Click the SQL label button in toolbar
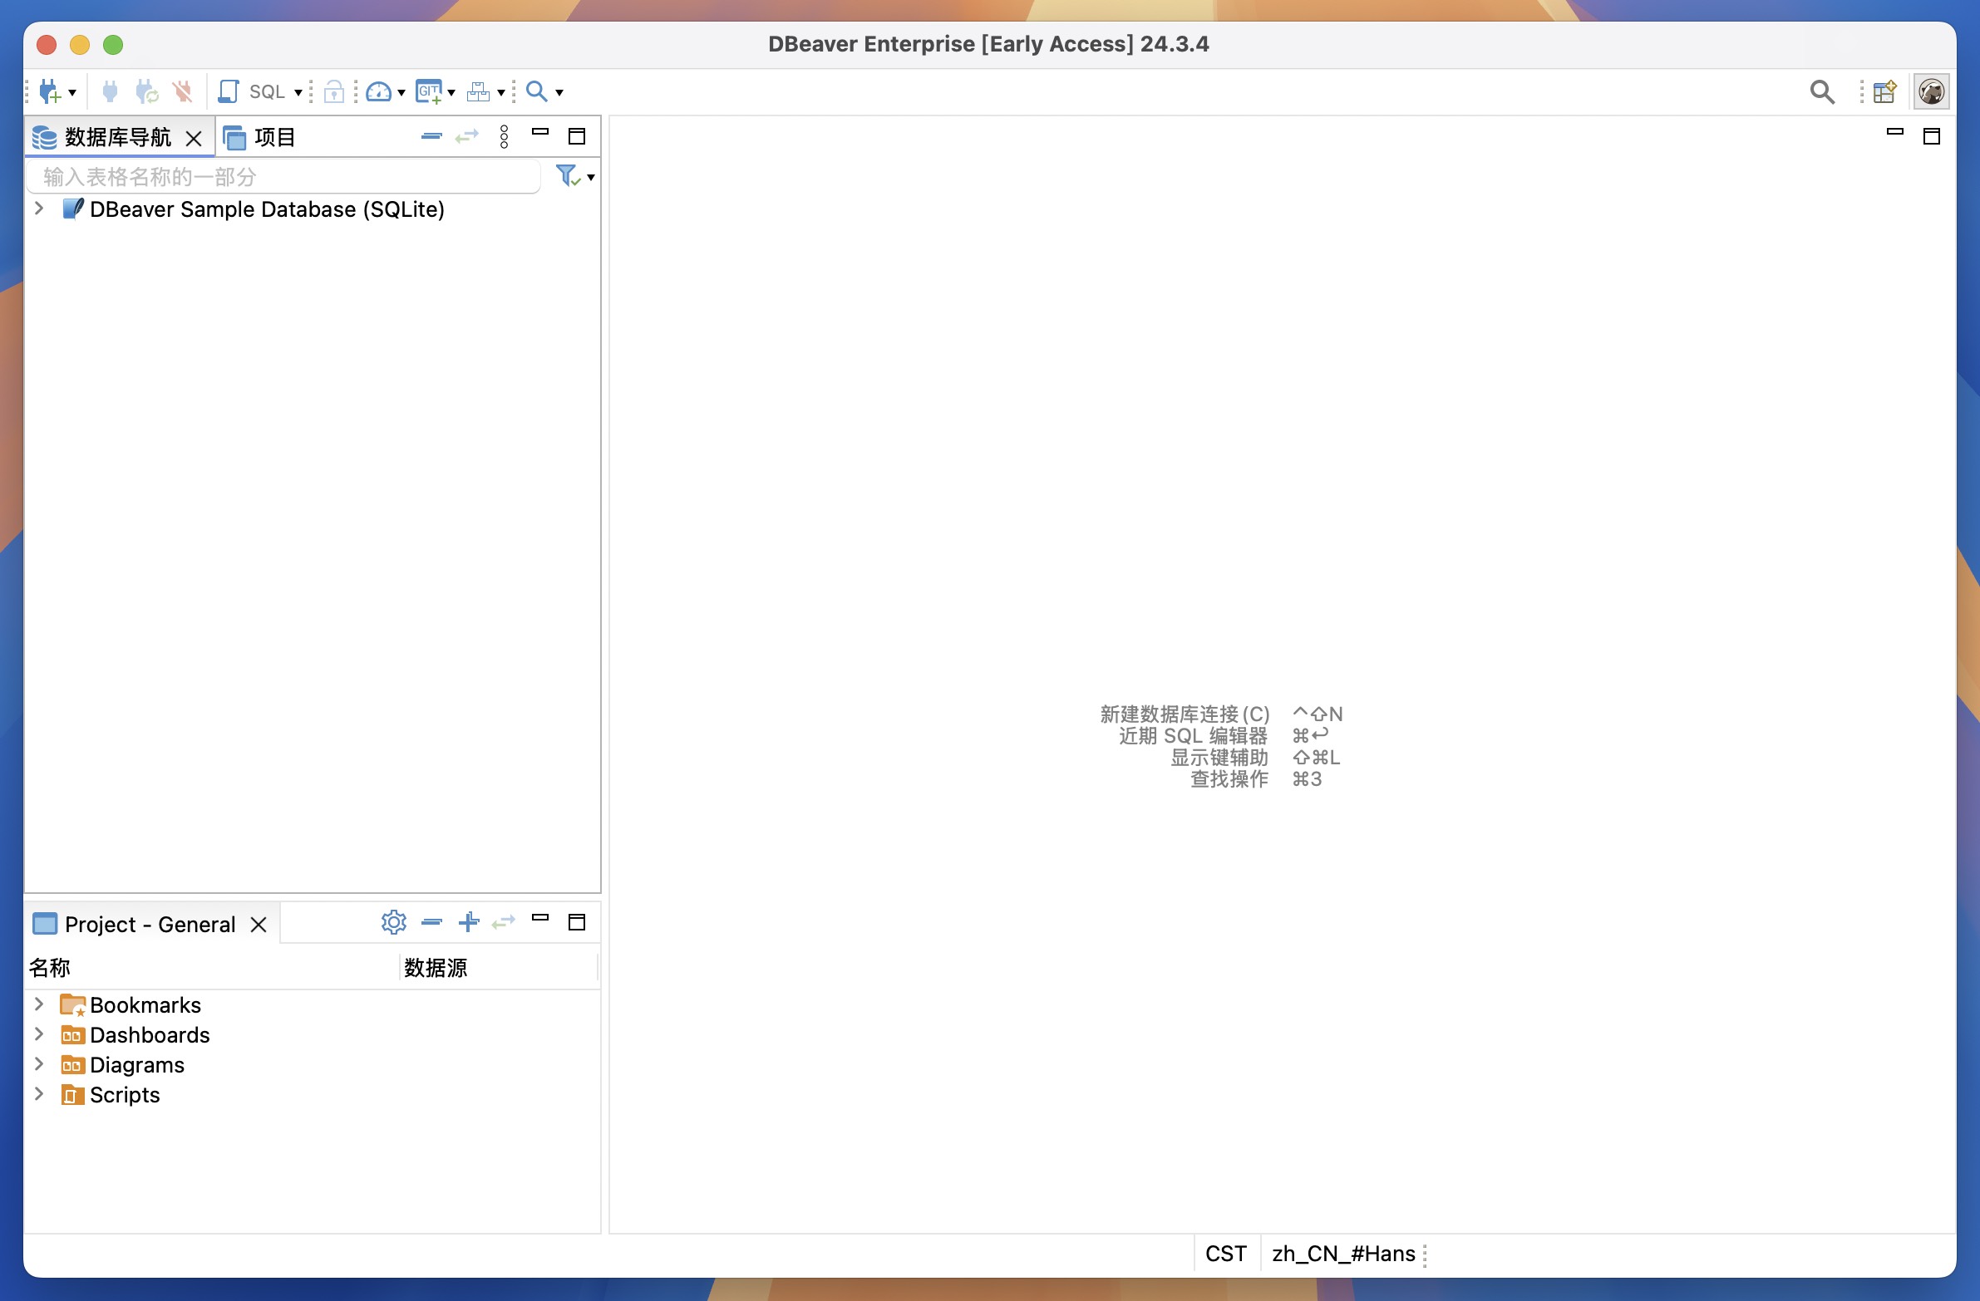The height and width of the screenshot is (1301, 1980). (x=267, y=91)
